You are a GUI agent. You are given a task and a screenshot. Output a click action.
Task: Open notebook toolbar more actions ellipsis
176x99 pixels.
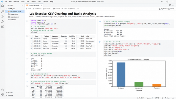78,9
